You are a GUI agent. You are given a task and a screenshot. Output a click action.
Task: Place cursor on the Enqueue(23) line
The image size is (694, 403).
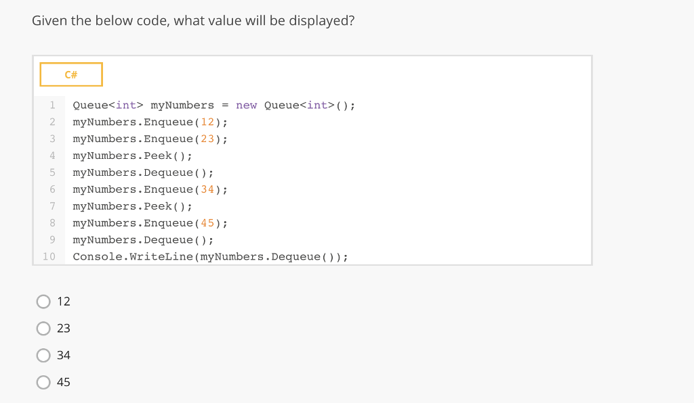[150, 139]
